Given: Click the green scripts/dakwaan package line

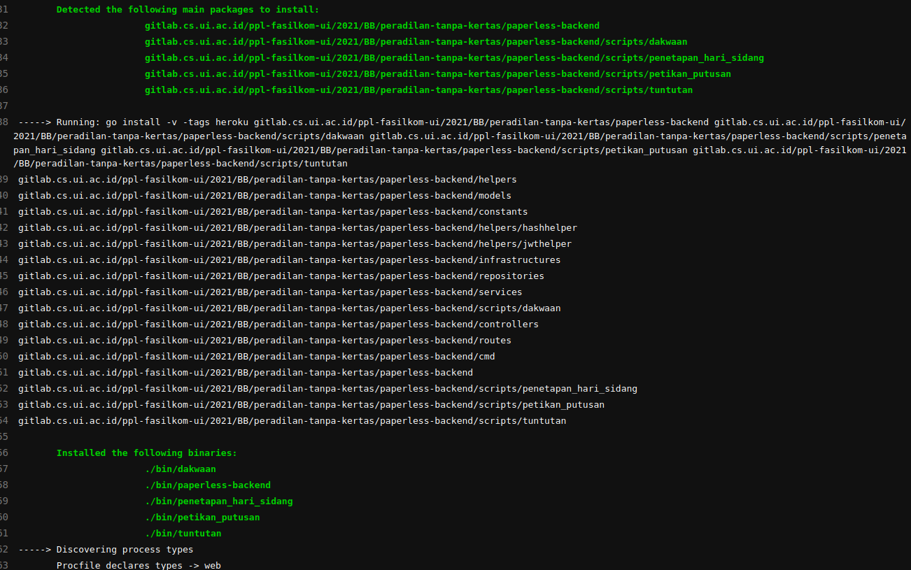Looking at the screenshot, I should (x=416, y=42).
